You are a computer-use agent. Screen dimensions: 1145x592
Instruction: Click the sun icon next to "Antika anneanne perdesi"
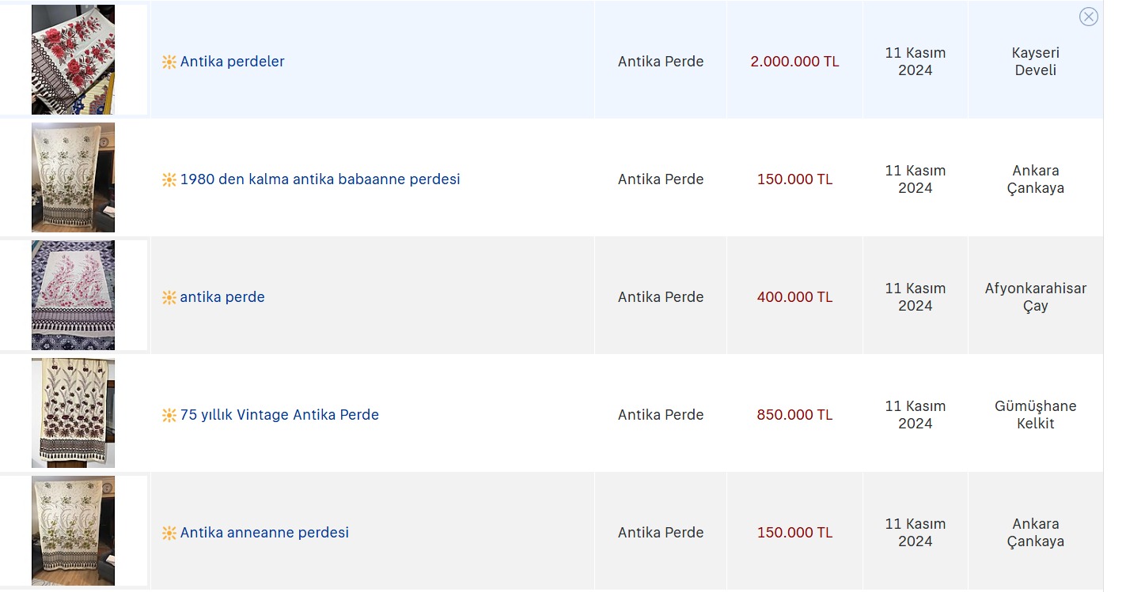pyautogui.click(x=169, y=533)
